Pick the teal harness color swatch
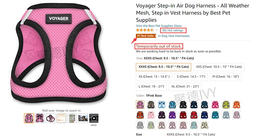 [x=215, y=115]
